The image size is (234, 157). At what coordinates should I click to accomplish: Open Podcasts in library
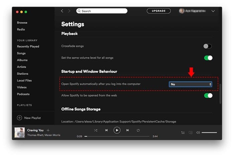tap(23, 94)
